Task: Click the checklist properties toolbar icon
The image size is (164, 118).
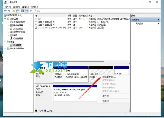Action: pyautogui.click(x=35, y=11)
